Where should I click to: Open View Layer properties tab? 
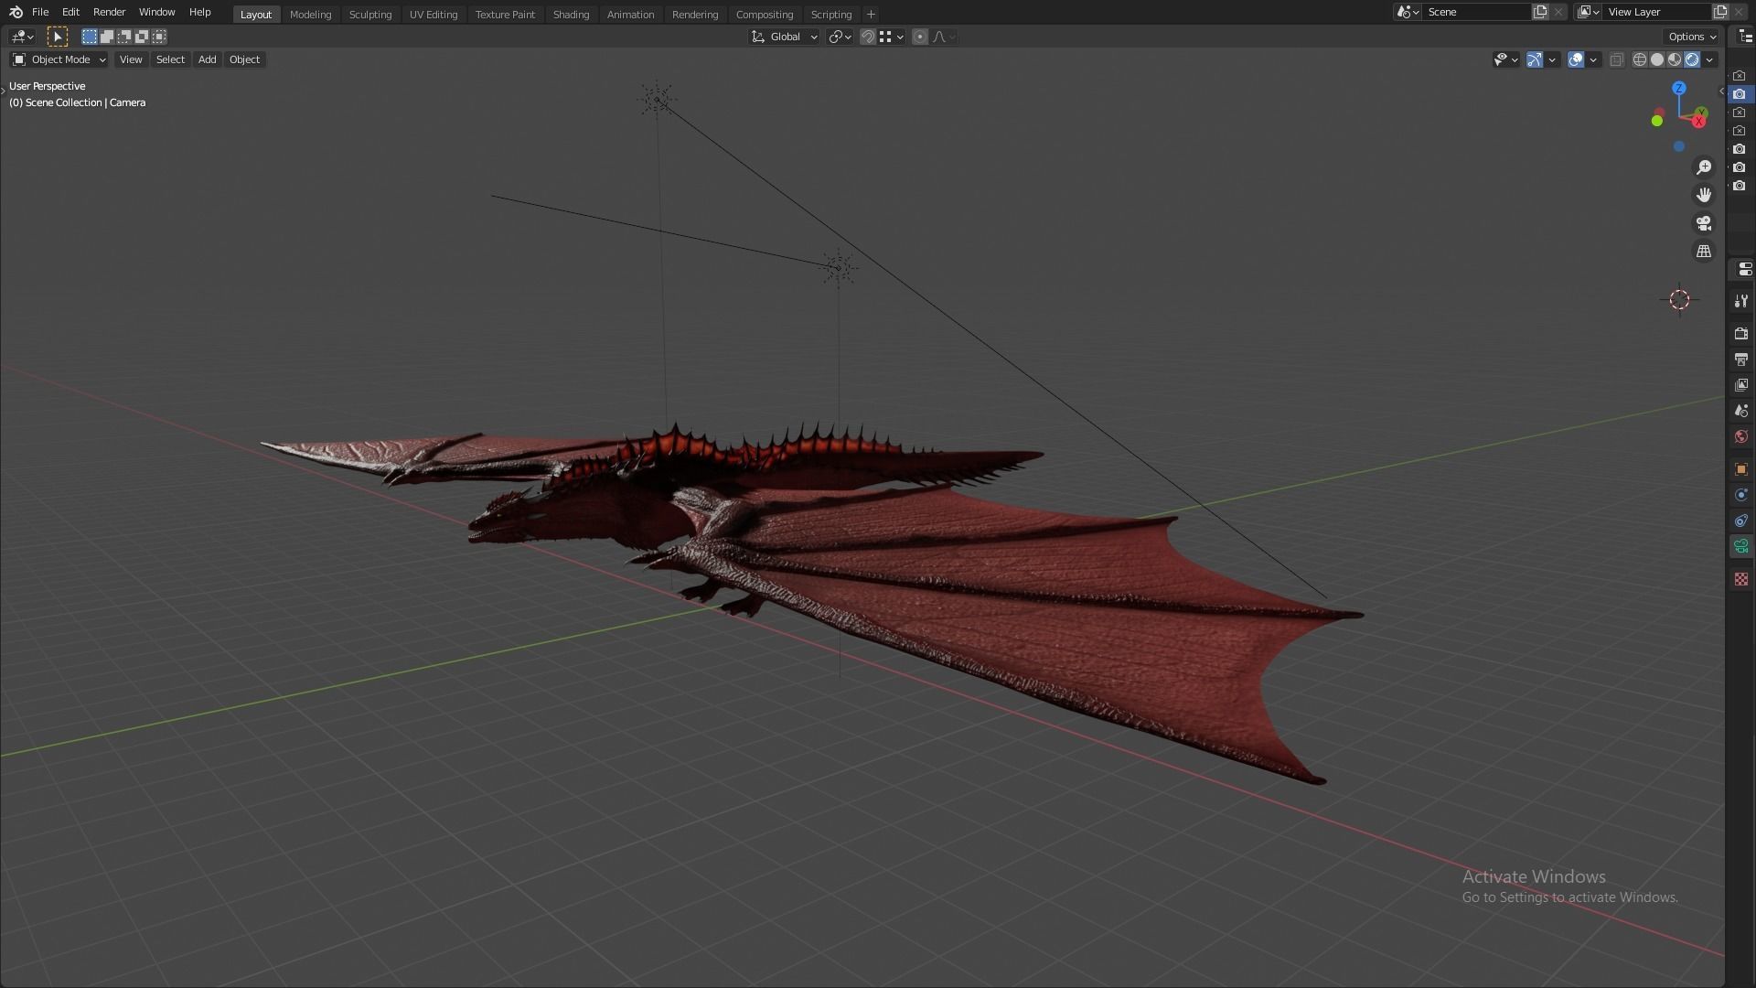pyautogui.click(x=1741, y=385)
